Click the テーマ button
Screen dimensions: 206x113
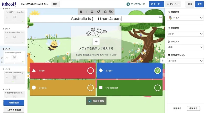pos(156,4)
